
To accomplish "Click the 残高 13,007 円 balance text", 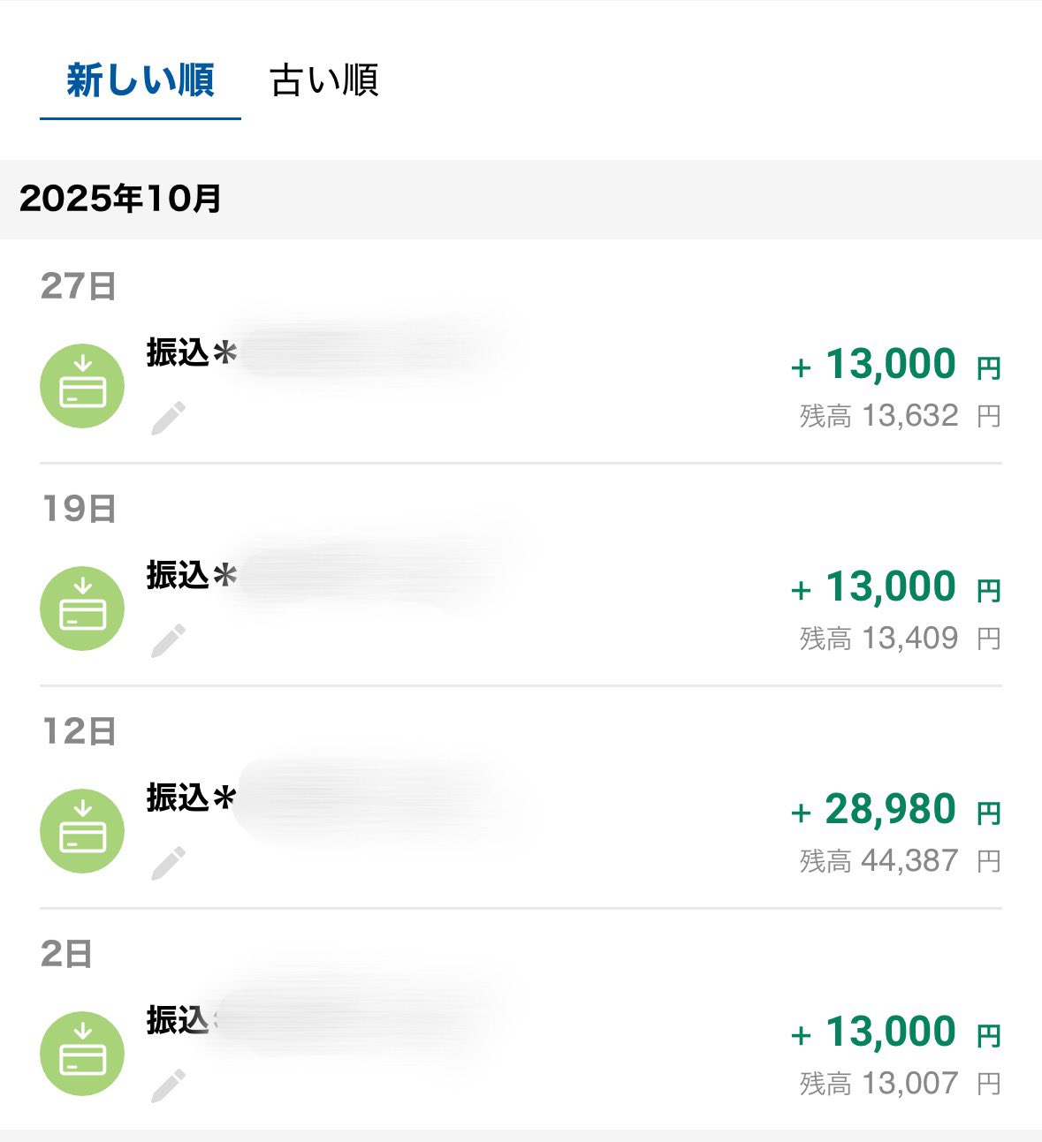I will 900,1084.
